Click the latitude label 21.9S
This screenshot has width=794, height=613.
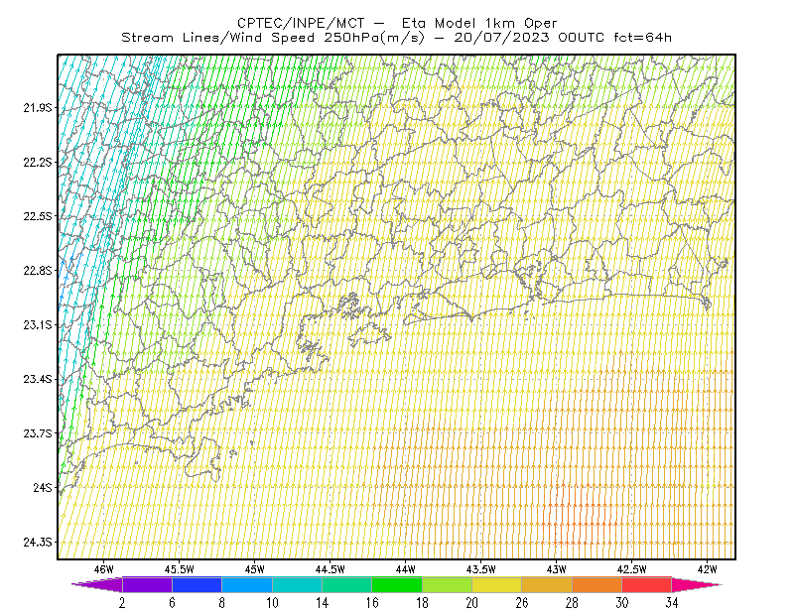38,108
